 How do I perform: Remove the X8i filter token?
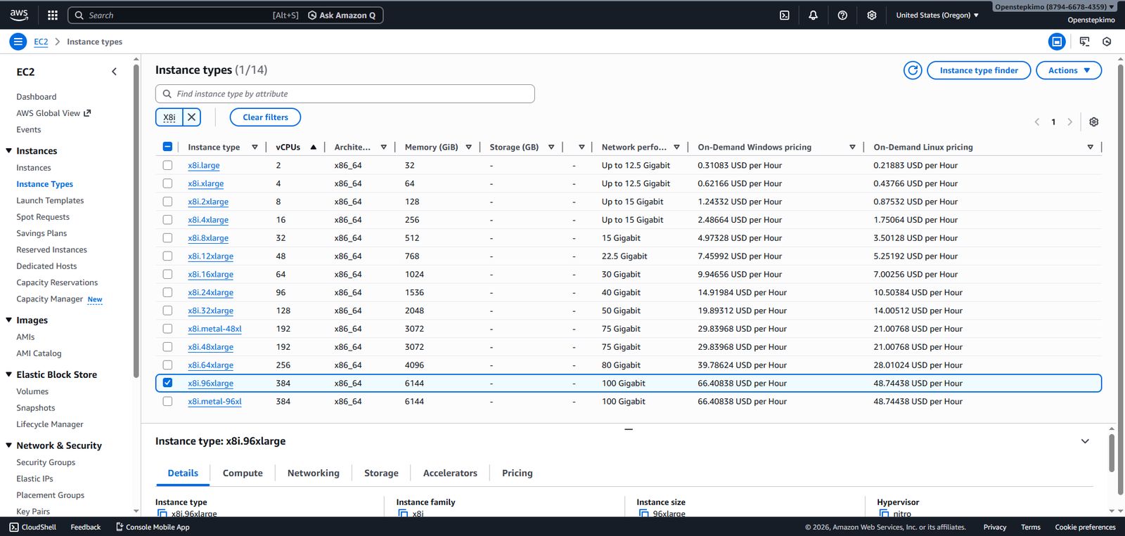click(x=191, y=117)
